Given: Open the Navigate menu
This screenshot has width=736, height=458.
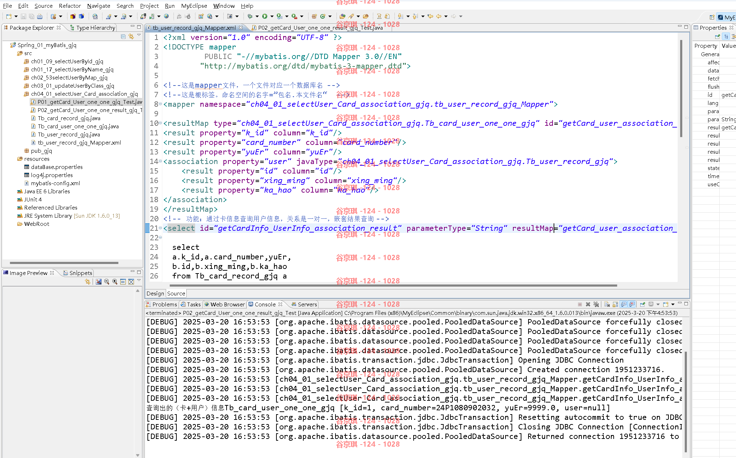Looking at the screenshot, I should point(99,6).
